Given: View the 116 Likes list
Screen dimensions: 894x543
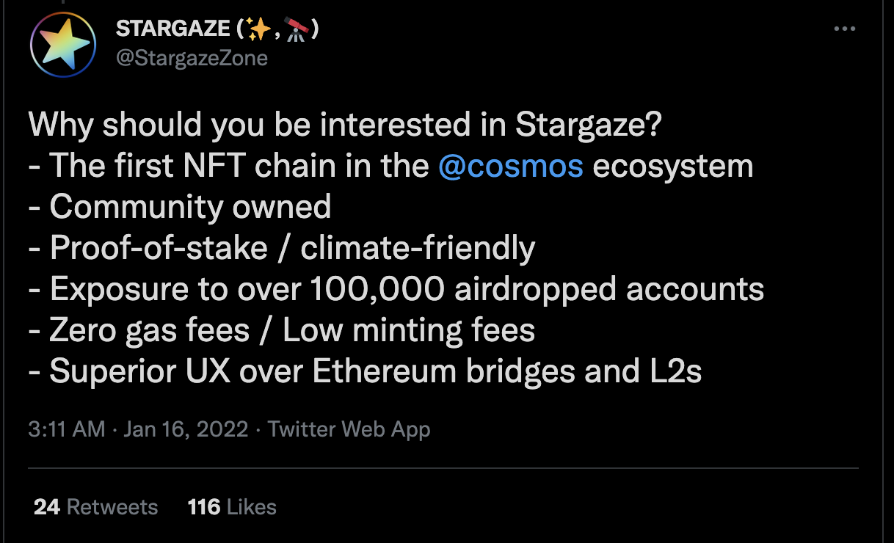Looking at the screenshot, I should [x=232, y=507].
